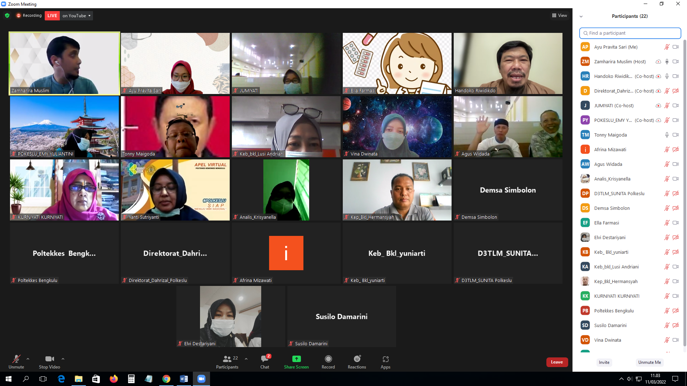Open the LIVE on YouTube dropdown
This screenshot has height=386, width=687.
click(77, 16)
